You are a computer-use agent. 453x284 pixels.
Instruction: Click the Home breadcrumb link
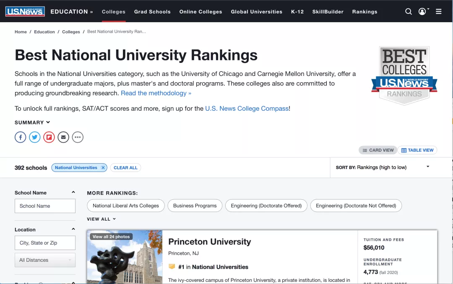pyautogui.click(x=21, y=32)
